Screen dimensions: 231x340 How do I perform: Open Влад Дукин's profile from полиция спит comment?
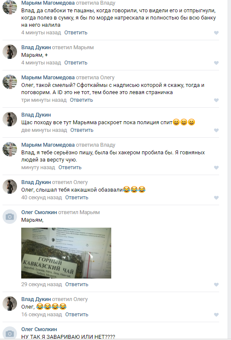36,115
